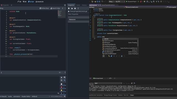Collapse the _ready function fold arrow

click(9, 48)
